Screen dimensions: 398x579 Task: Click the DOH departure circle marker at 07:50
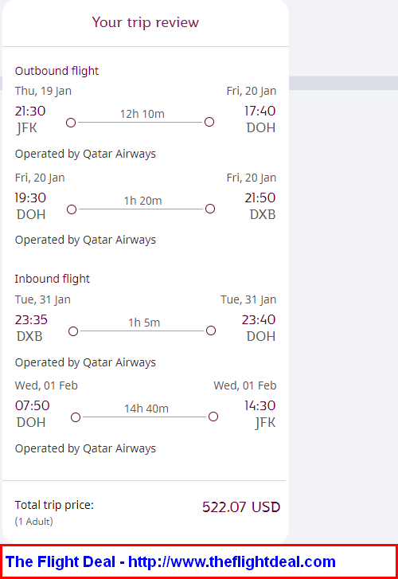pyautogui.click(x=76, y=417)
